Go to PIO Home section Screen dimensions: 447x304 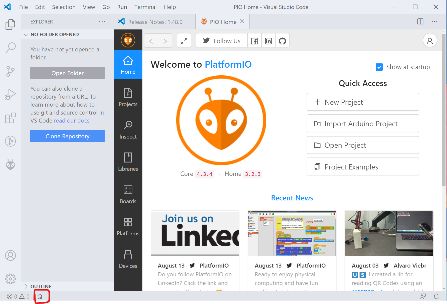(x=128, y=65)
